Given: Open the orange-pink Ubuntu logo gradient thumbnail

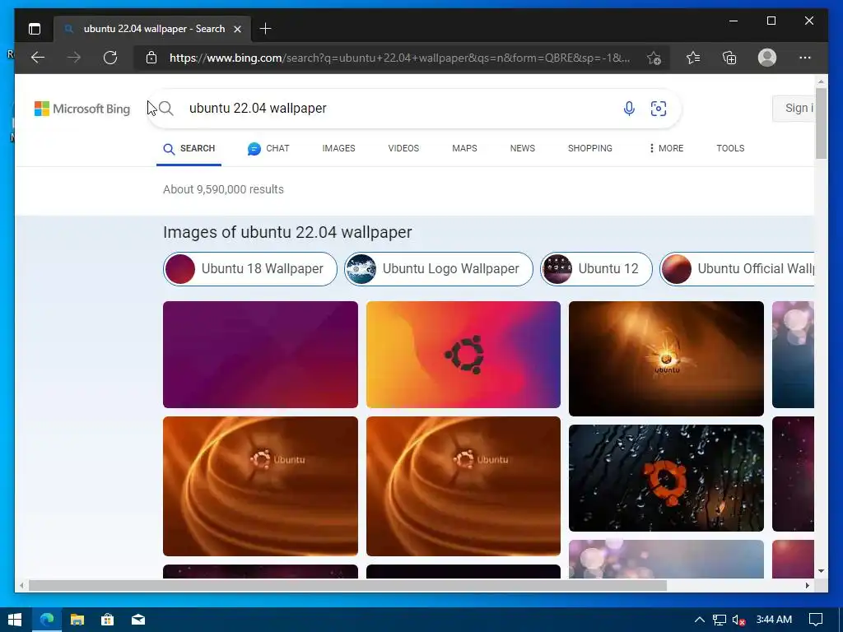Looking at the screenshot, I should pos(463,355).
